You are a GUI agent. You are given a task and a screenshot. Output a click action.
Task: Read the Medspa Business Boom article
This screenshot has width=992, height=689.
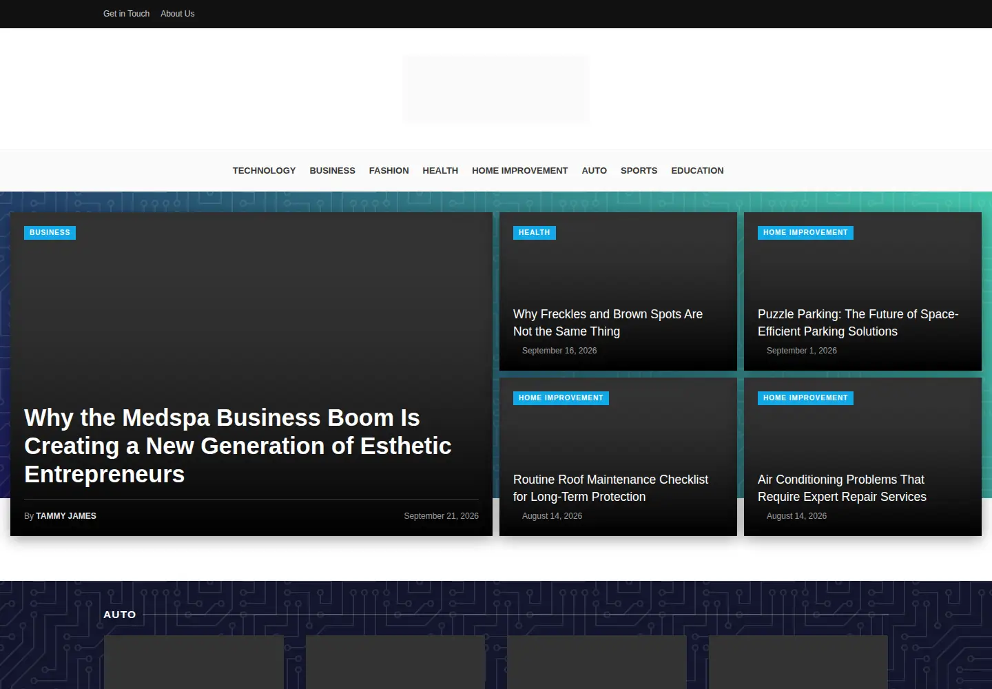coord(238,446)
